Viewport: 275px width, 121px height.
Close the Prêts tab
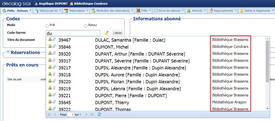[150, 10]
